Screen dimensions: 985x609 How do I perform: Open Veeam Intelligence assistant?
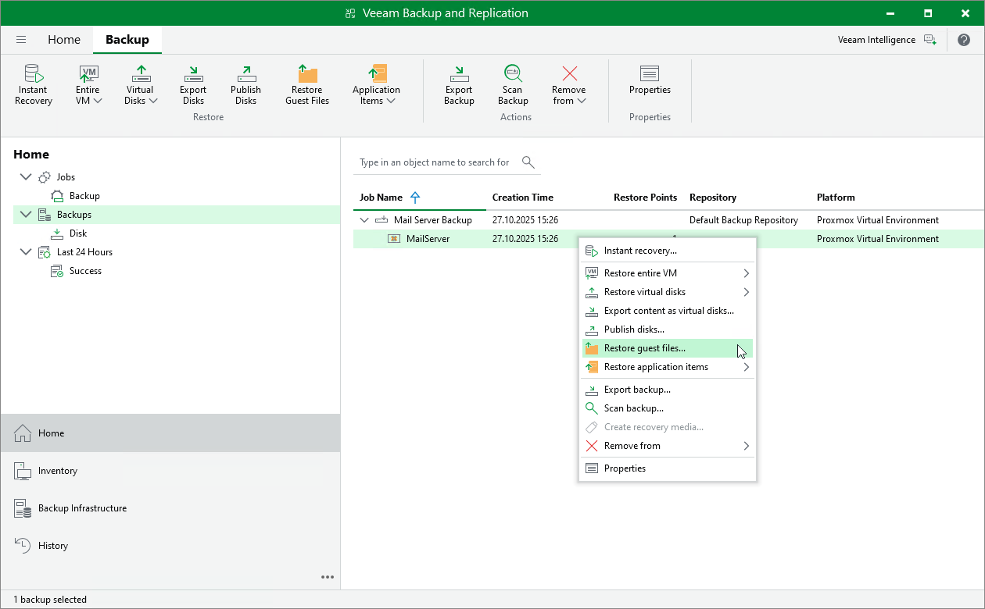(x=886, y=40)
